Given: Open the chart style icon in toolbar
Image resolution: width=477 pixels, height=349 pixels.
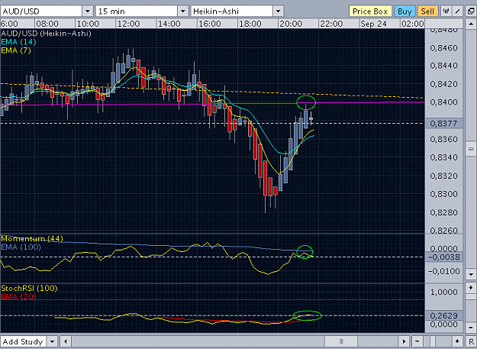Looking at the screenshot, I should coord(446,11).
